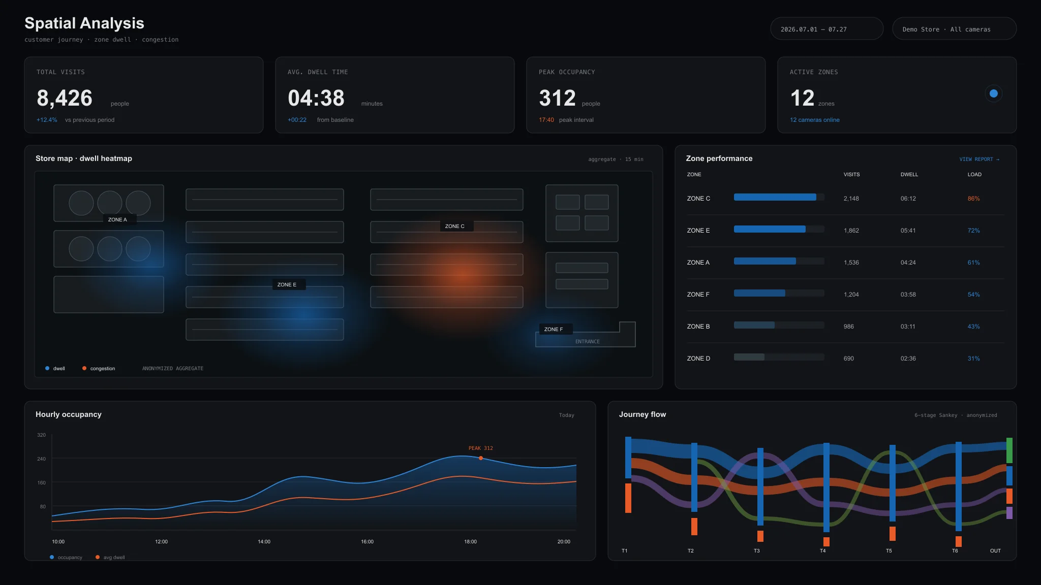Click the 17:40 peak interval value
Screen dimensions: 1041x585
pos(546,120)
